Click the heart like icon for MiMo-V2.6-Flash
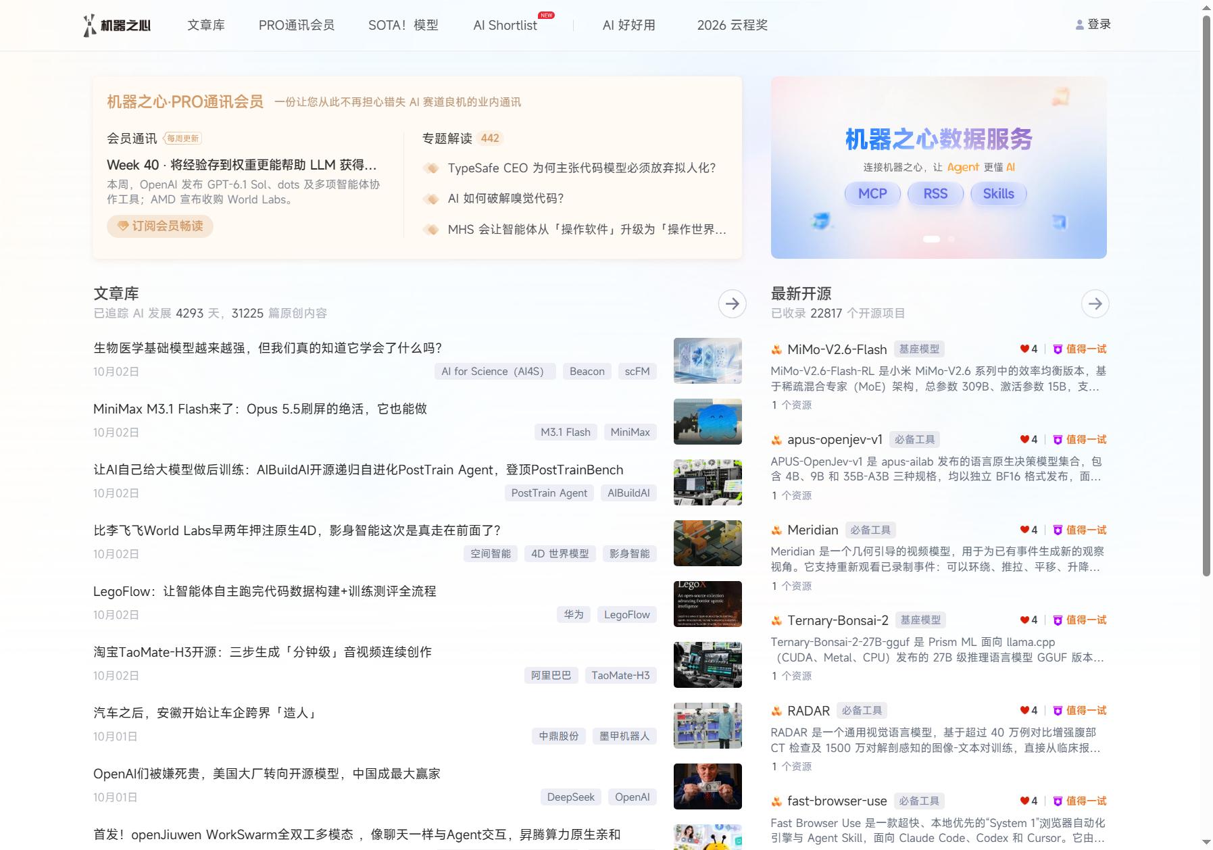Image resolution: width=1213 pixels, height=850 pixels. coord(1024,349)
